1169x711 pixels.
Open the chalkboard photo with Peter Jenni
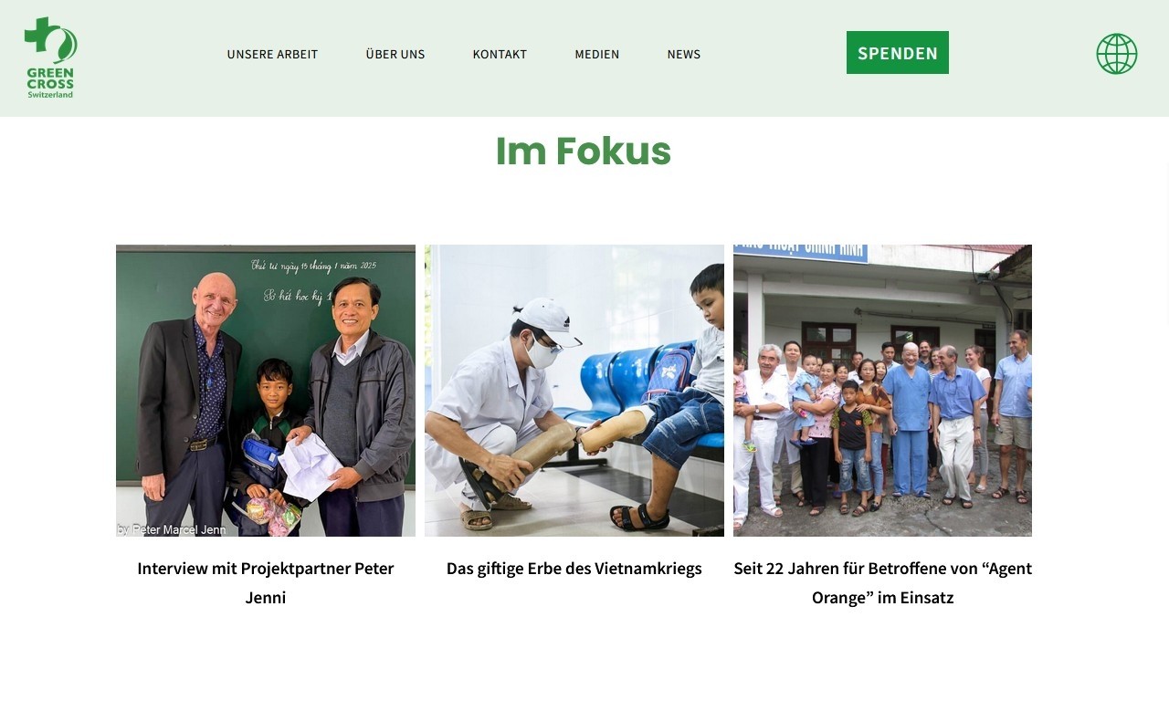click(266, 391)
